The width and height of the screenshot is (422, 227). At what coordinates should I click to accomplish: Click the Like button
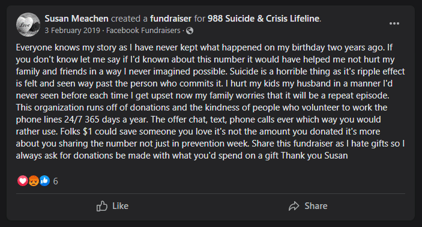112,206
